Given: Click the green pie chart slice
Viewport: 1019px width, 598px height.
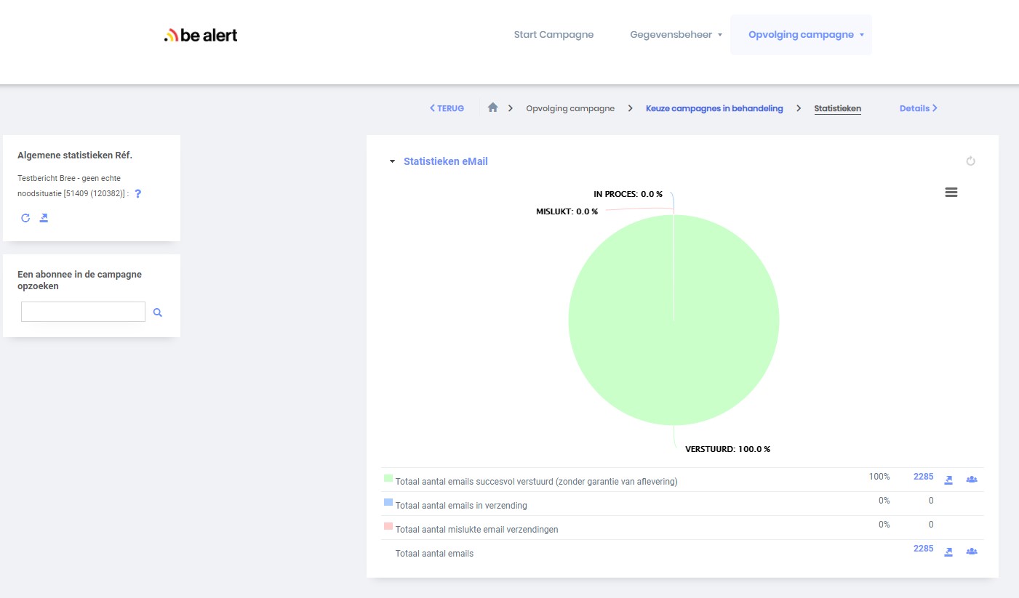Looking at the screenshot, I should click(x=674, y=320).
